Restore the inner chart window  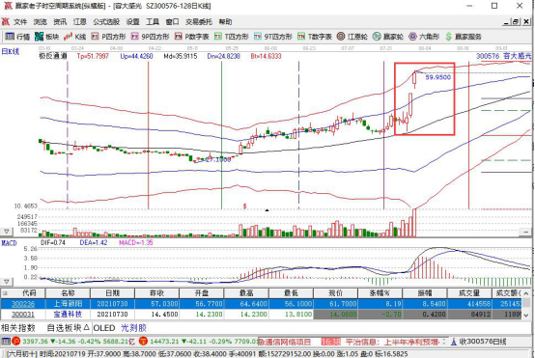pos(516,22)
